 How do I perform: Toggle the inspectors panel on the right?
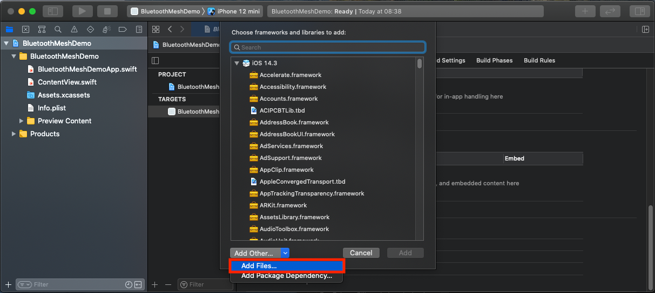click(640, 11)
